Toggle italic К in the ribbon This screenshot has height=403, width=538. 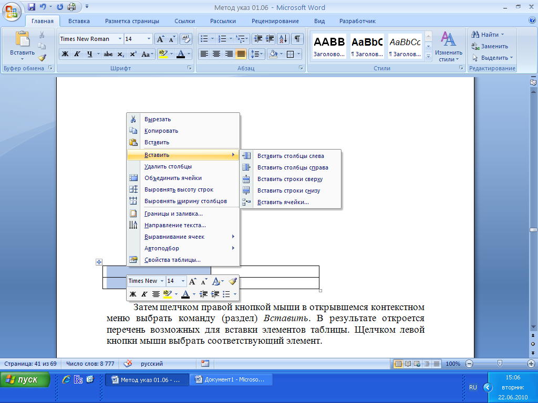click(x=77, y=54)
